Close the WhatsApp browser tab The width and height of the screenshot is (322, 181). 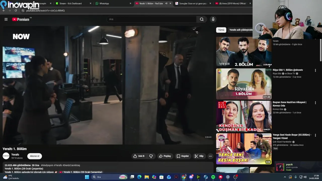point(130,4)
